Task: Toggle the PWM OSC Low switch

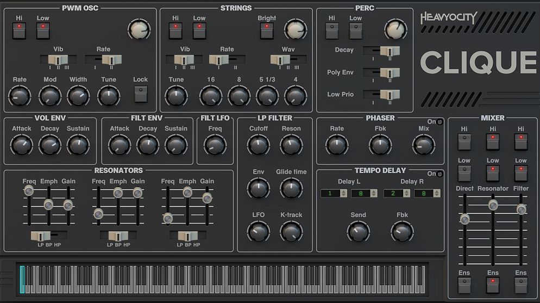Action: click(43, 30)
